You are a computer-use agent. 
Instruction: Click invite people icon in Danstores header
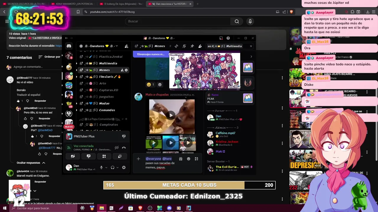click(126, 46)
